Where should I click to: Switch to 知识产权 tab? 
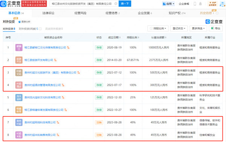(x=177, y=13)
